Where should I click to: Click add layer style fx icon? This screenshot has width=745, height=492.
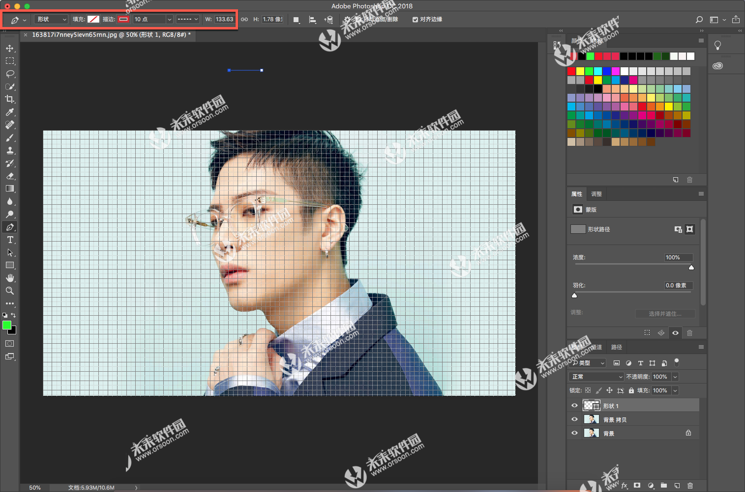coord(625,486)
